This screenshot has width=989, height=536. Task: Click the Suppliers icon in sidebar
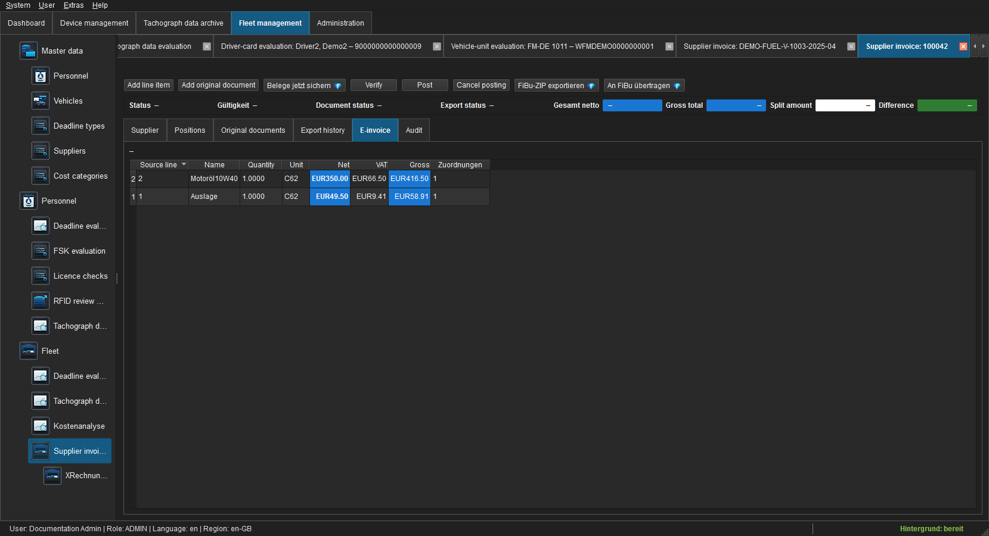tap(41, 151)
